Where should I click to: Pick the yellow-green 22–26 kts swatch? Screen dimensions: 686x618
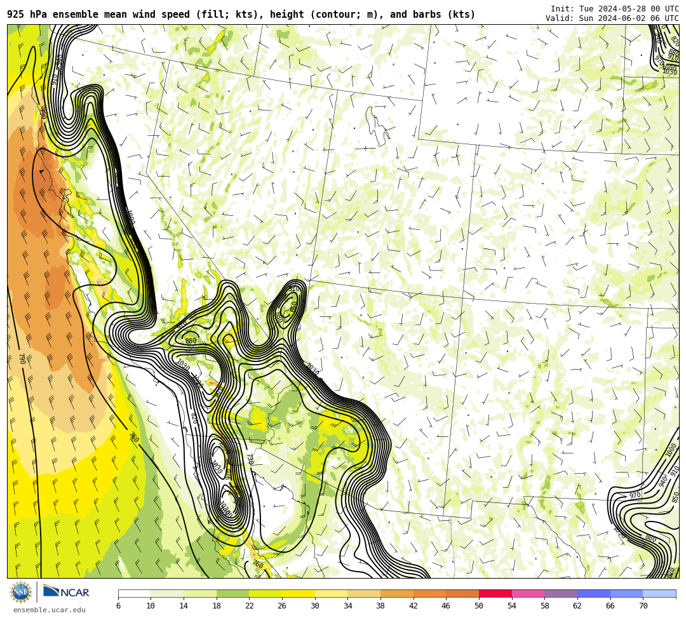click(x=266, y=593)
